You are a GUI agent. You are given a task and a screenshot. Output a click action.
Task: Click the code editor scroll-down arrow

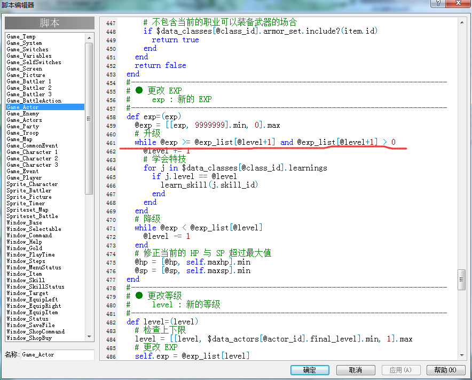(x=462, y=355)
